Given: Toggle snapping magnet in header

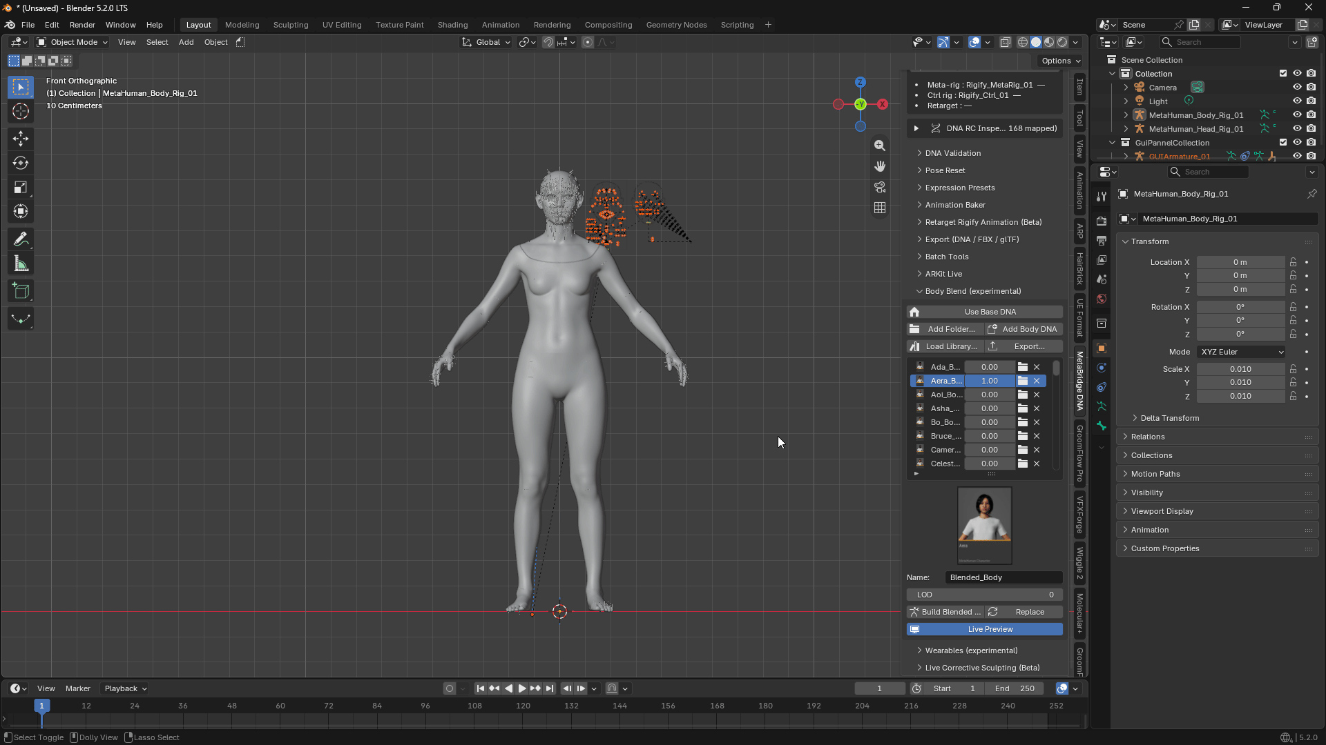Looking at the screenshot, I should coord(548,42).
